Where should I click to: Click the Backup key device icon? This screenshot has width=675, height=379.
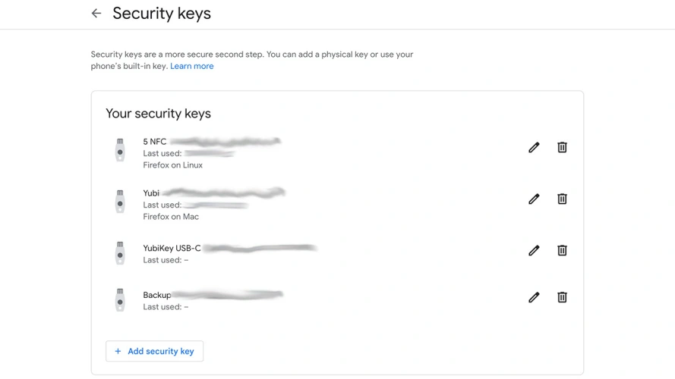coord(120,300)
